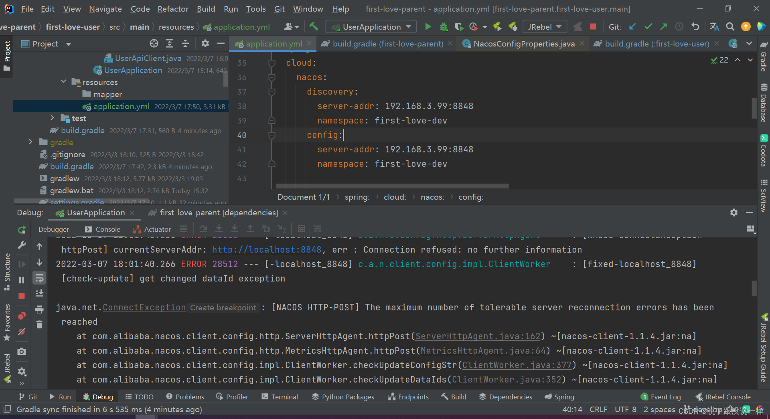The height and width of the screenshot is (419, 770).
Task: Open the user account dropdown in the toolbar
Action: (292, 27)
